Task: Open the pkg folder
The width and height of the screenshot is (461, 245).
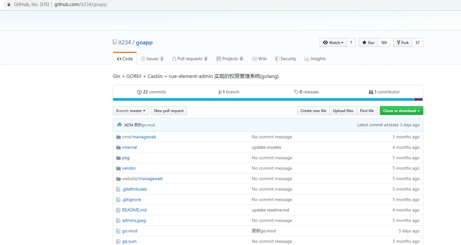Action: tap(126, 158)
